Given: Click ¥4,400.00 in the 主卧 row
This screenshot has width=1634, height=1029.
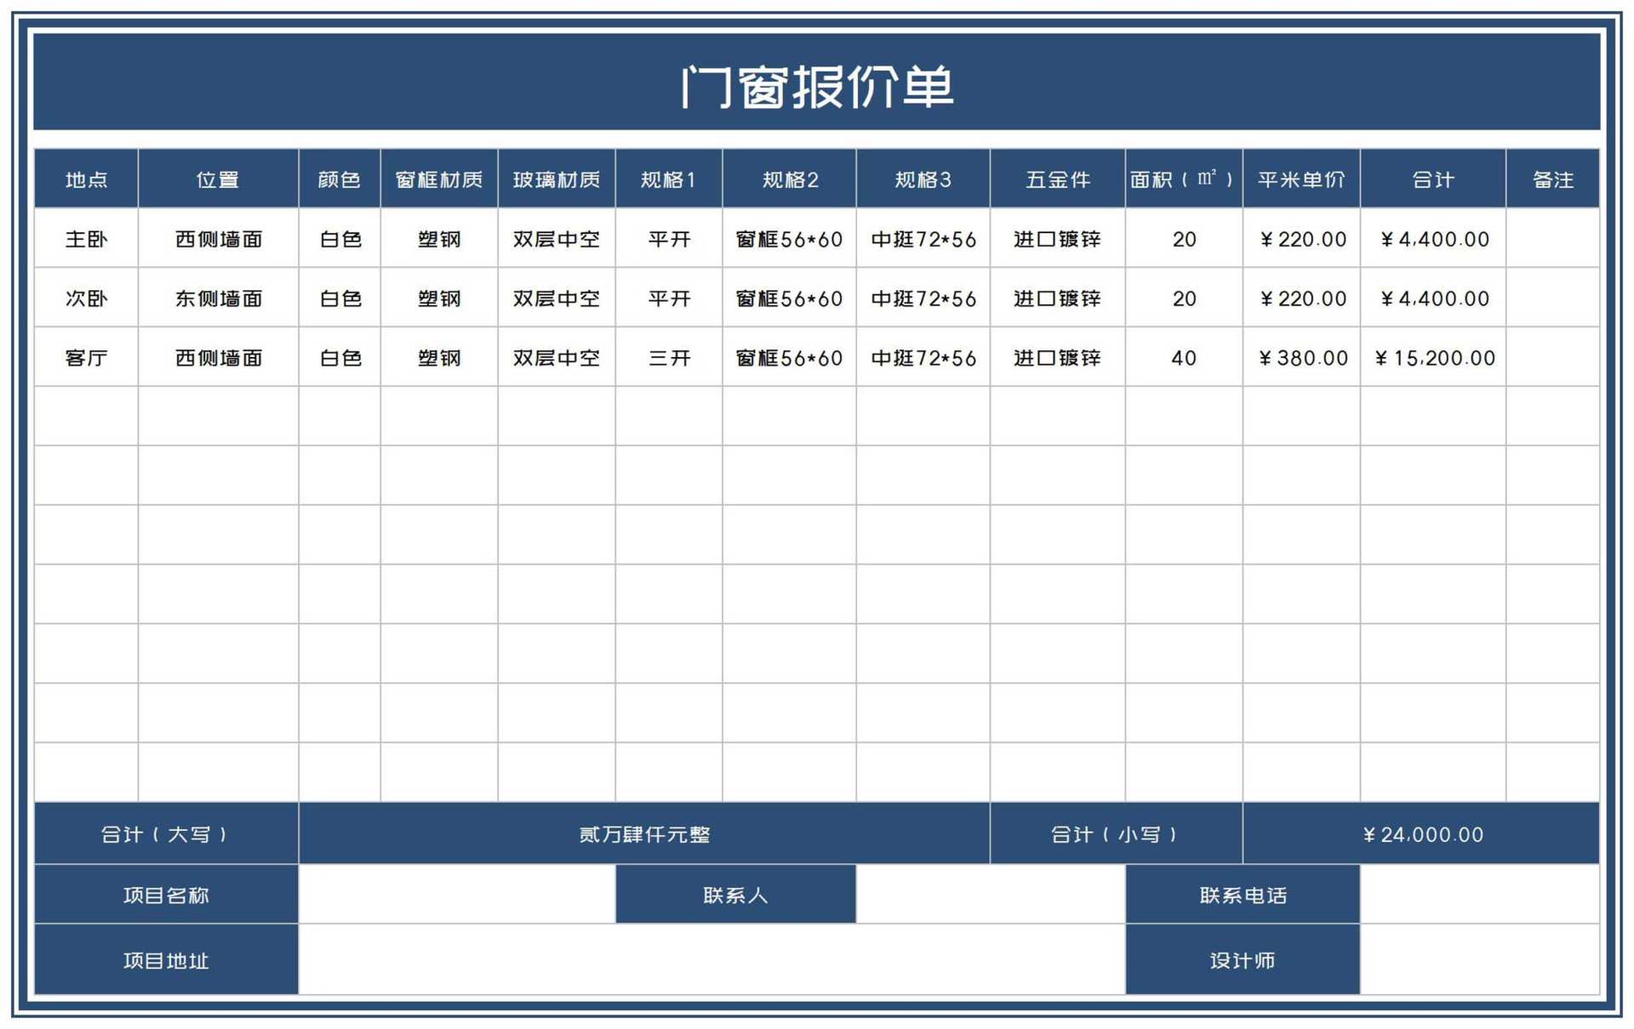Looking at the screenshot, I should (1433, 239).
